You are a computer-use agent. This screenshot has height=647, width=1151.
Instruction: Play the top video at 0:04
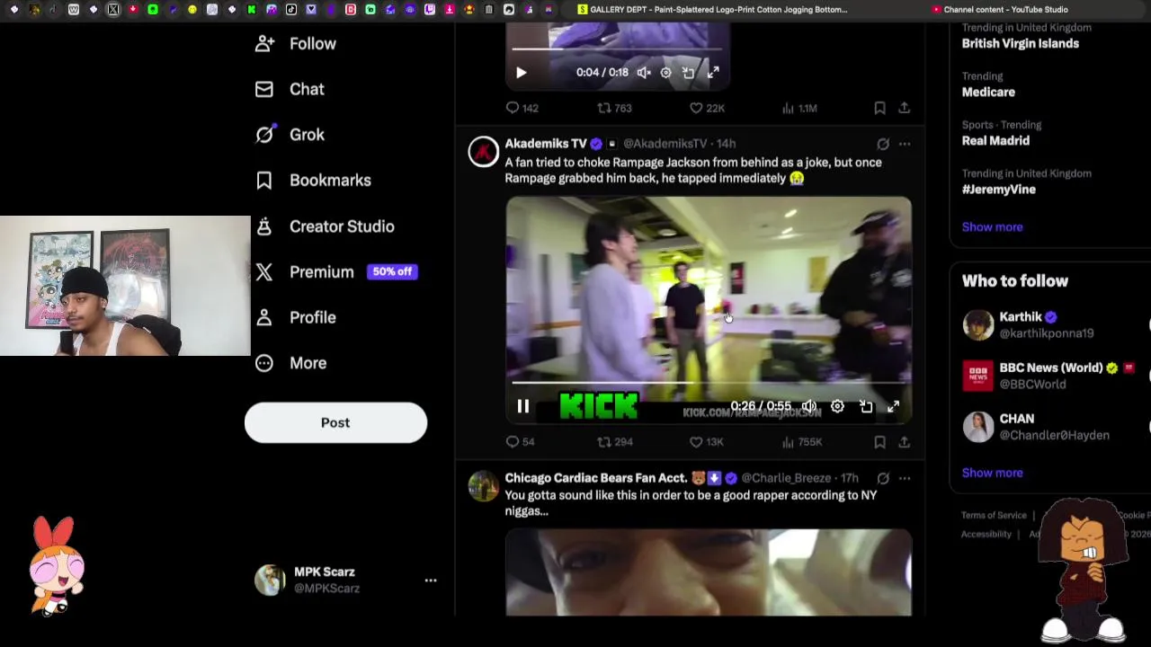point(521,73)
